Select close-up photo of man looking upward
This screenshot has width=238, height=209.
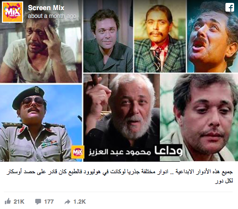[x=212, y=36]
